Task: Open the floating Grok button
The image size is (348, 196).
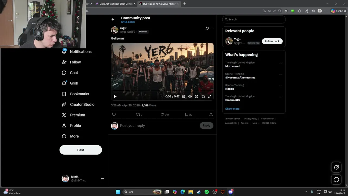Action: pos(336,167)
